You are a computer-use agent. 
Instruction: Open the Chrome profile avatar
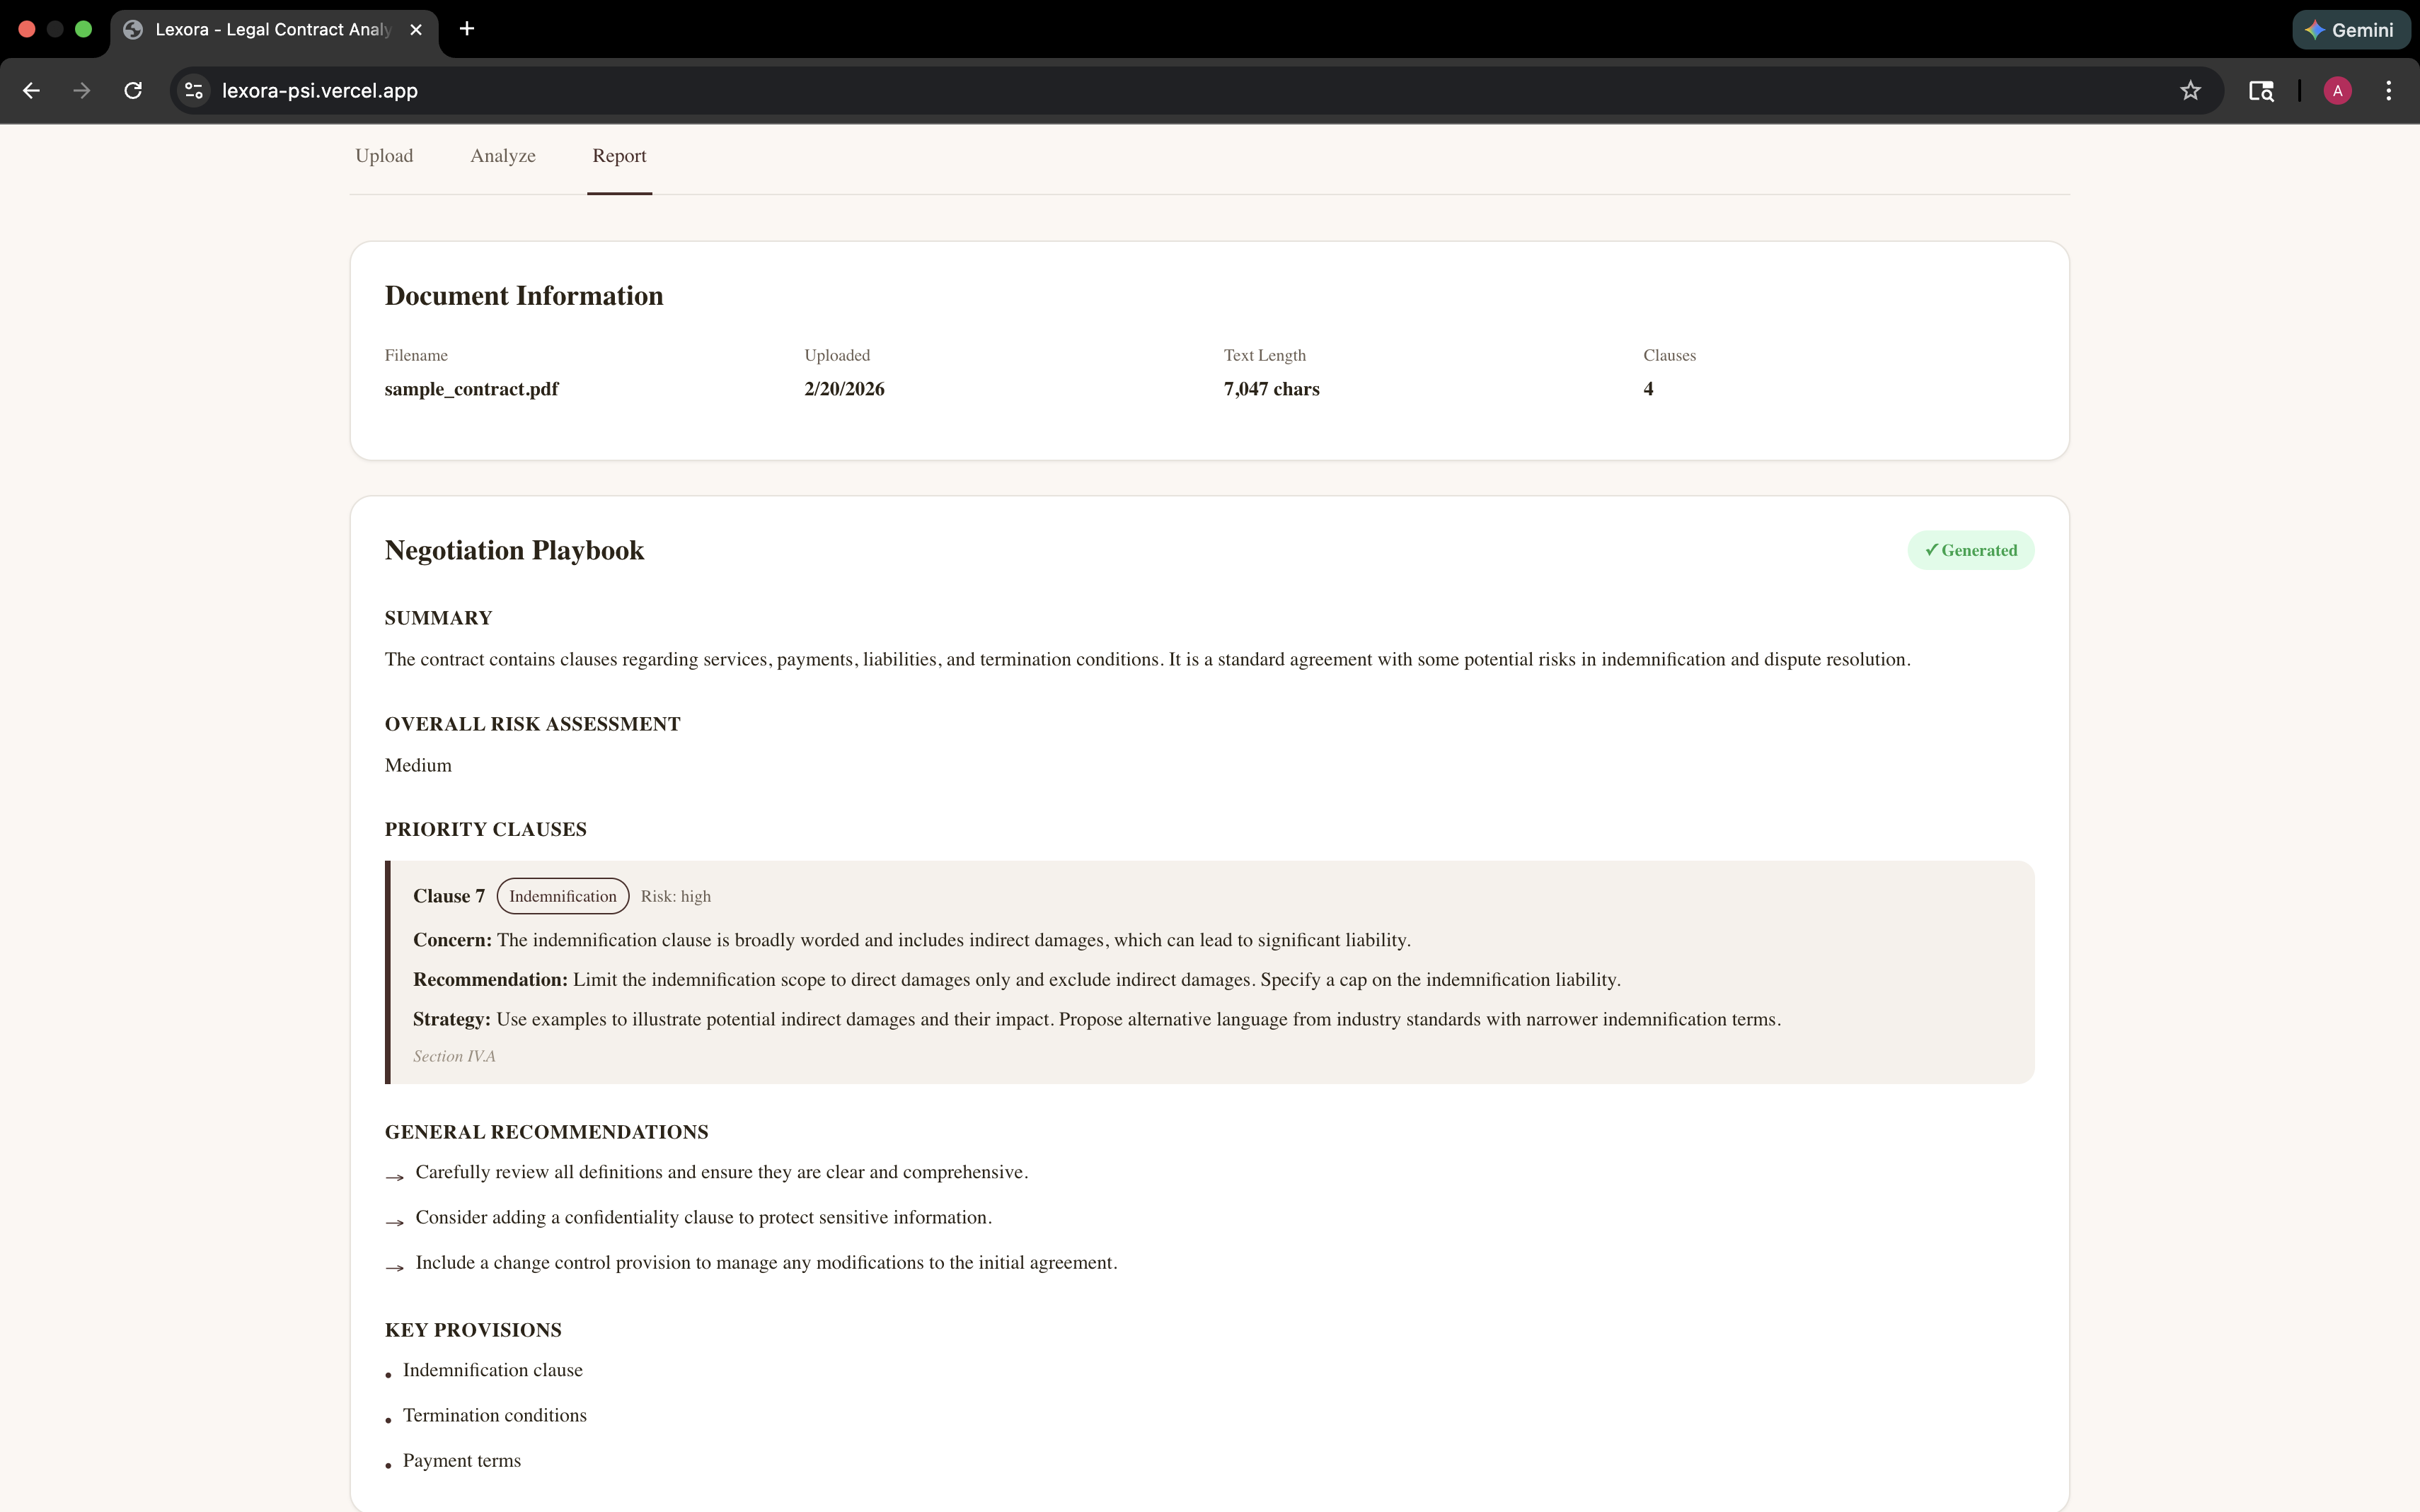(2337, 91)
